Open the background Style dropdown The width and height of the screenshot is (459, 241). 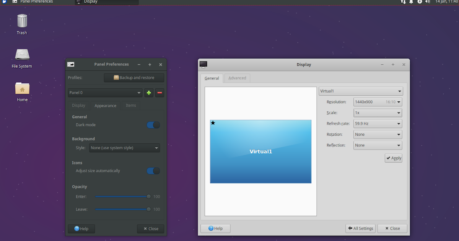pos(124,148)
